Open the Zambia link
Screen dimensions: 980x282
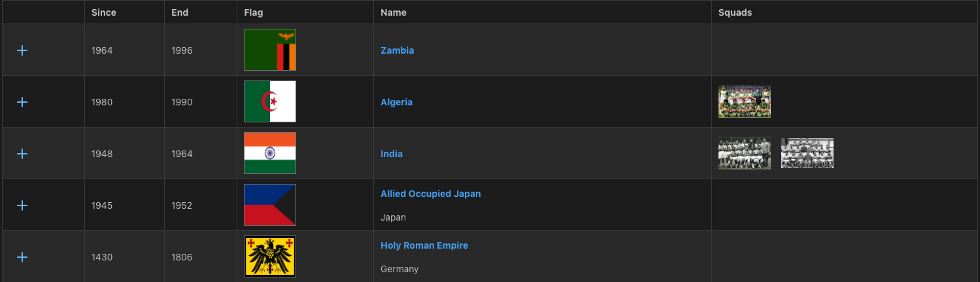[x=397, y=50]
